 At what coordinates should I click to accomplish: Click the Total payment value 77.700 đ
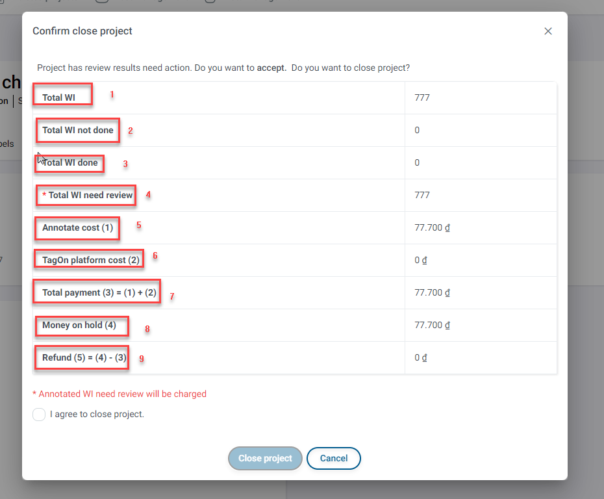coord(433,293)
